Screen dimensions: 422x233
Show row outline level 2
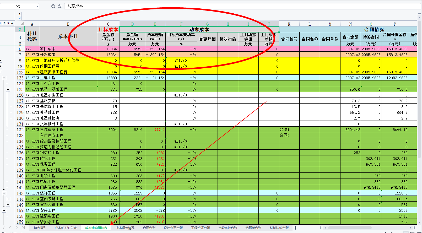4,23
